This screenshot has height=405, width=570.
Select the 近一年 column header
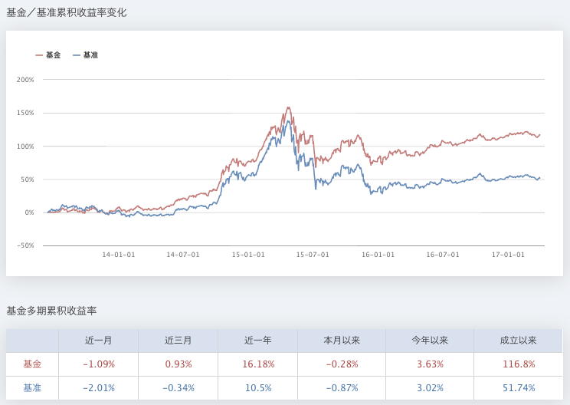pos(258,341)
